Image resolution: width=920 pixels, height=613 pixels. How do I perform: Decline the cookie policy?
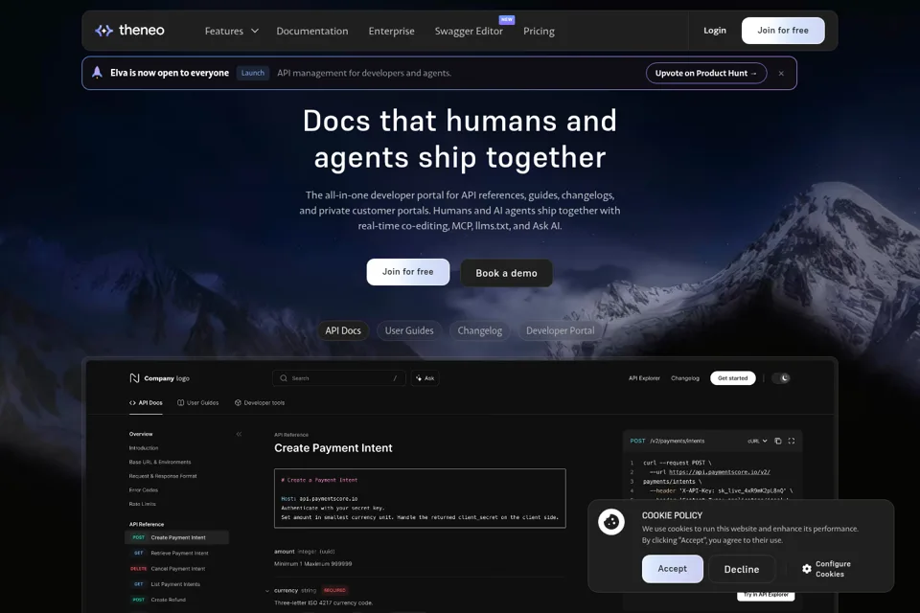pos(742,569)
